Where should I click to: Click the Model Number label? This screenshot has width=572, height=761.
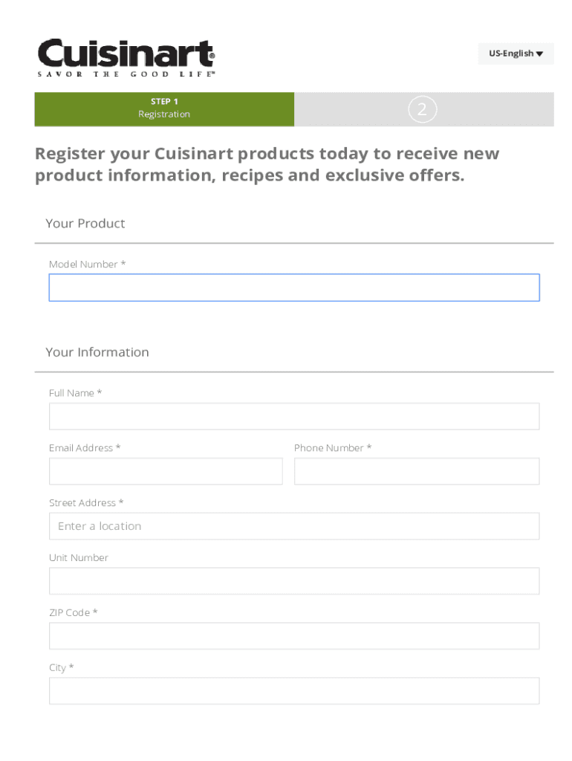coord(86,265)
